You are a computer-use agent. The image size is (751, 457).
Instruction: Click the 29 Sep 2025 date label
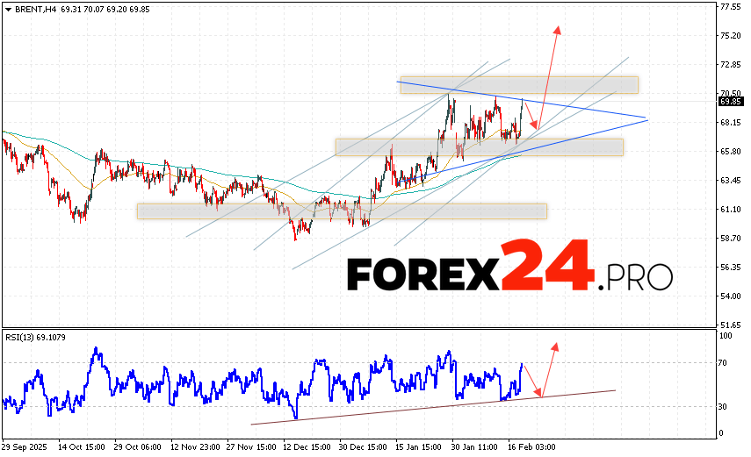pos(26,446)
